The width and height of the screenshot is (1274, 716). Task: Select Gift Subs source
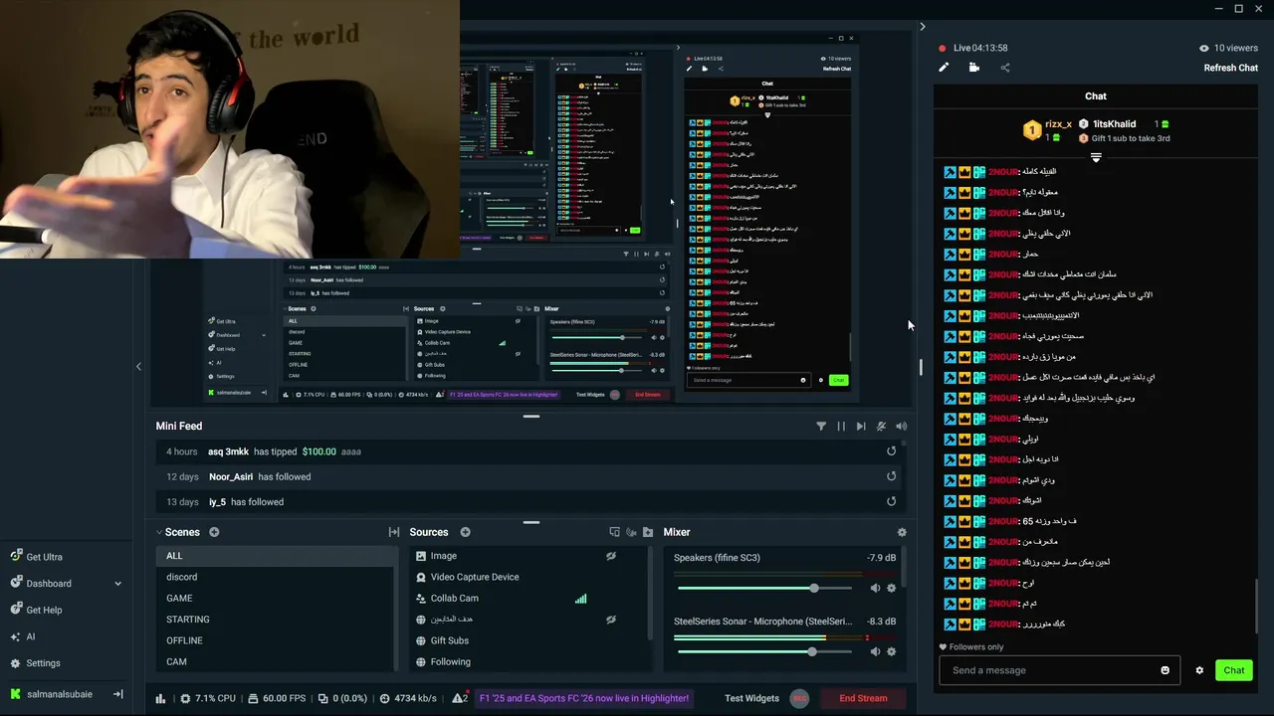point(449,640)
